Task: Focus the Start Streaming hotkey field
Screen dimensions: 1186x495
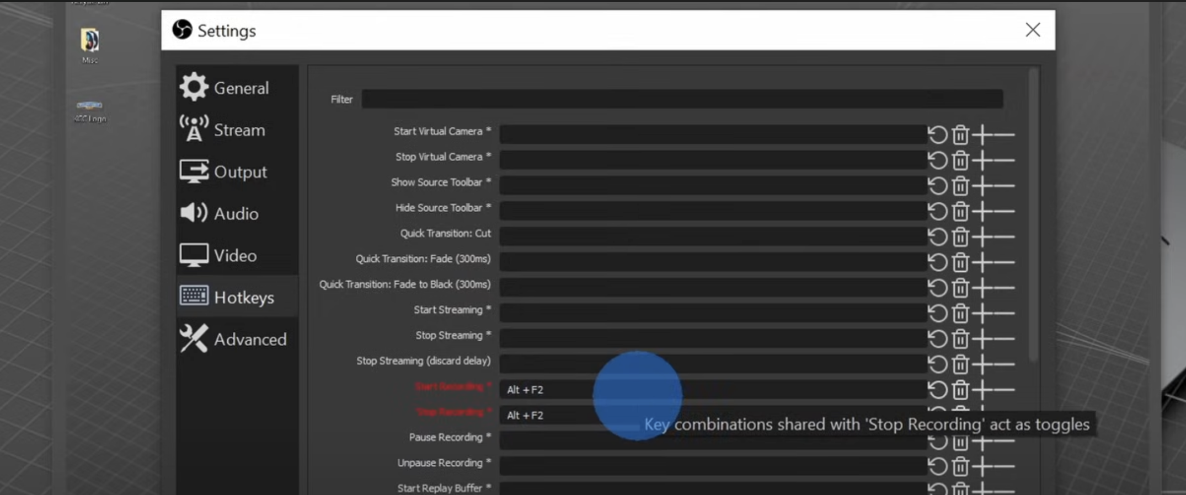Action: coord(713,313)
